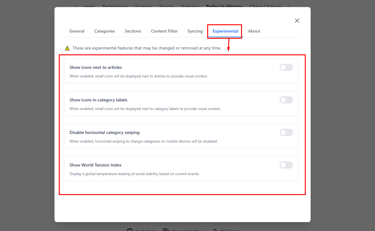Open the About tab
Image resolution: width=375 pixels, height=231 pixels.
pos(254,31)
